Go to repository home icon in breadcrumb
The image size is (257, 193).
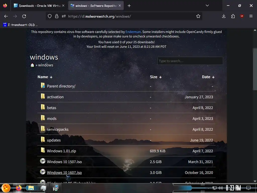point(32,65)
